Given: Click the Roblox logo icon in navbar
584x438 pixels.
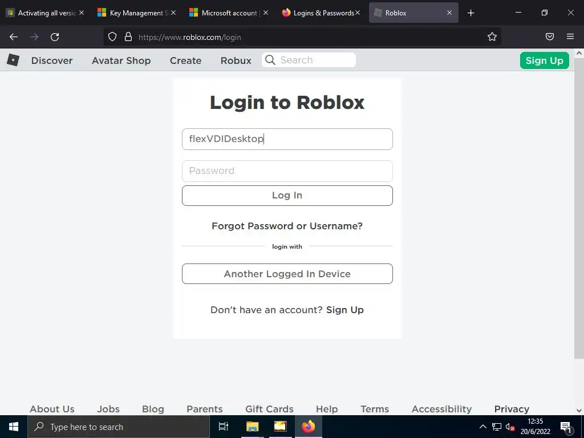Looking at the screenshot, I should 13,60.
